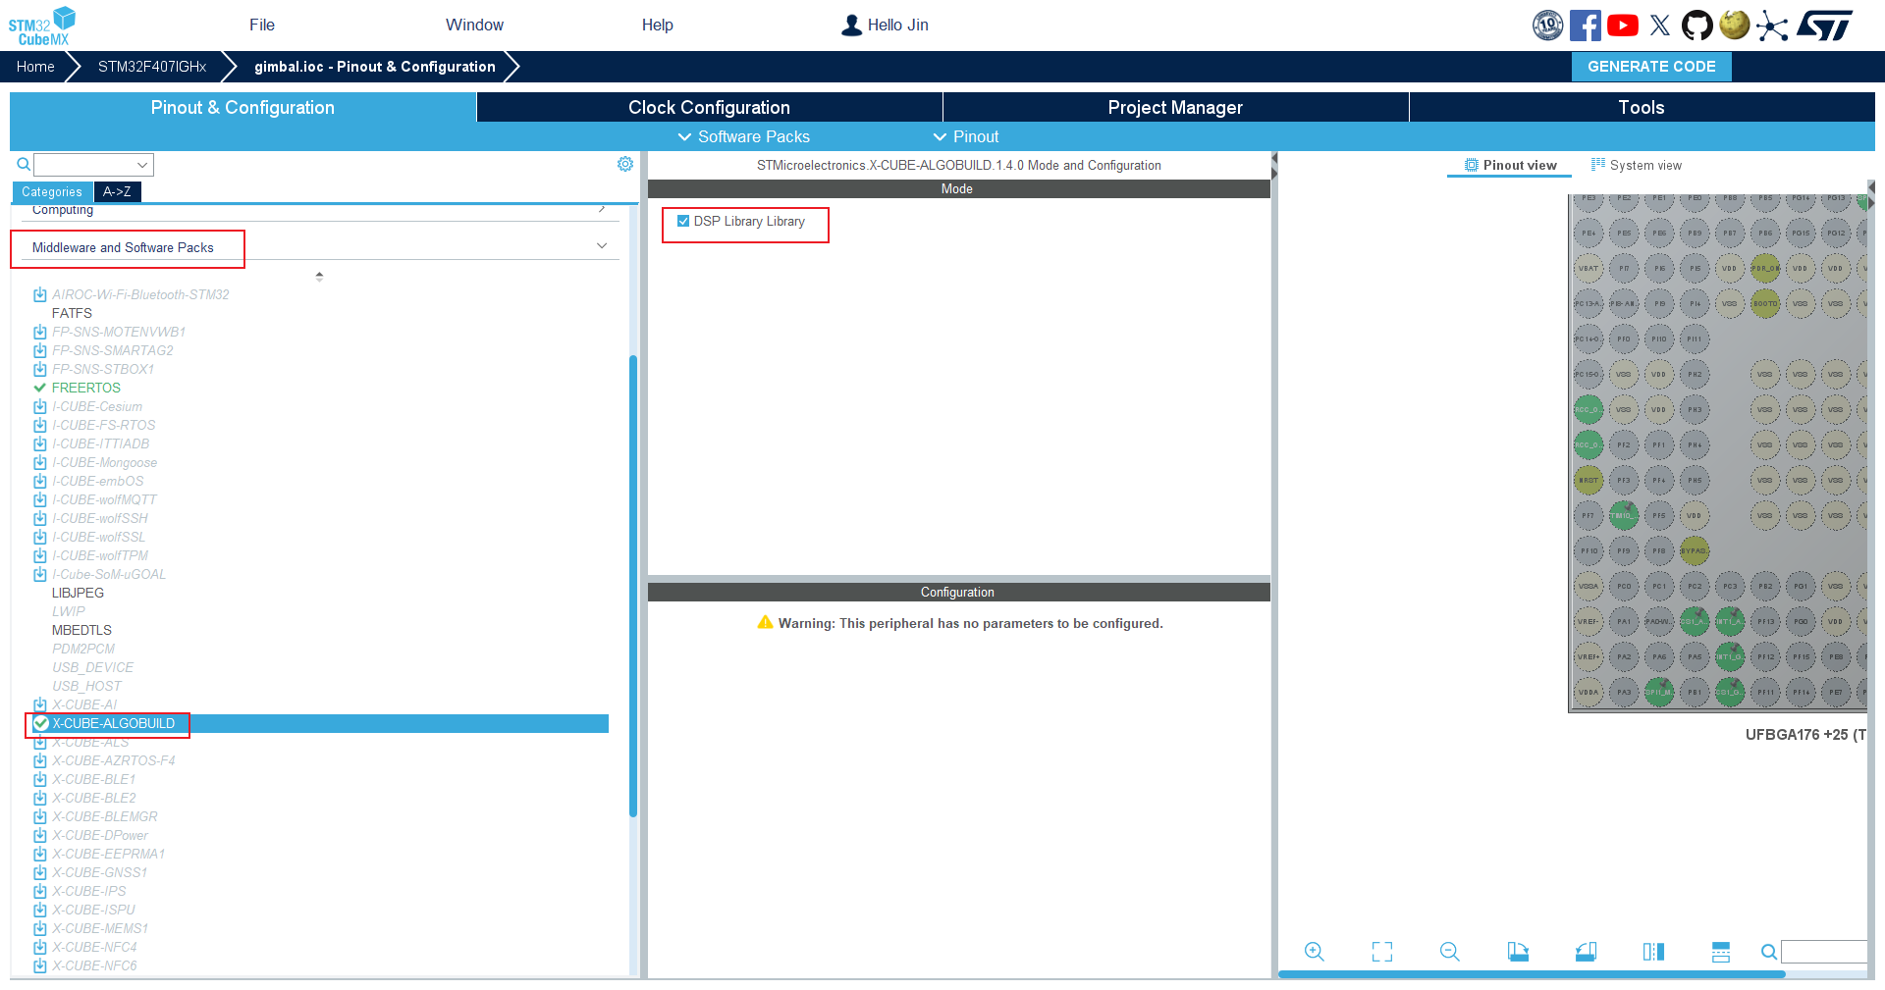Rotate the chip view clockwise

coord(1518,952)
